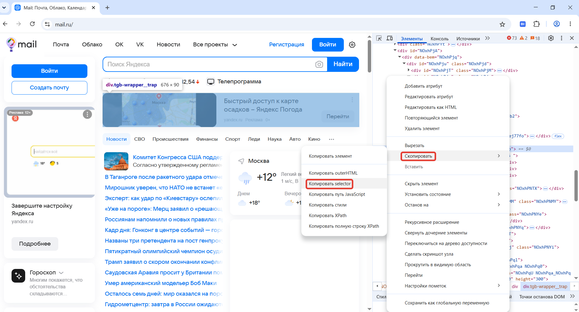Switch to the Консоль tab
This screenshot has height=312, width=579.
439,39
